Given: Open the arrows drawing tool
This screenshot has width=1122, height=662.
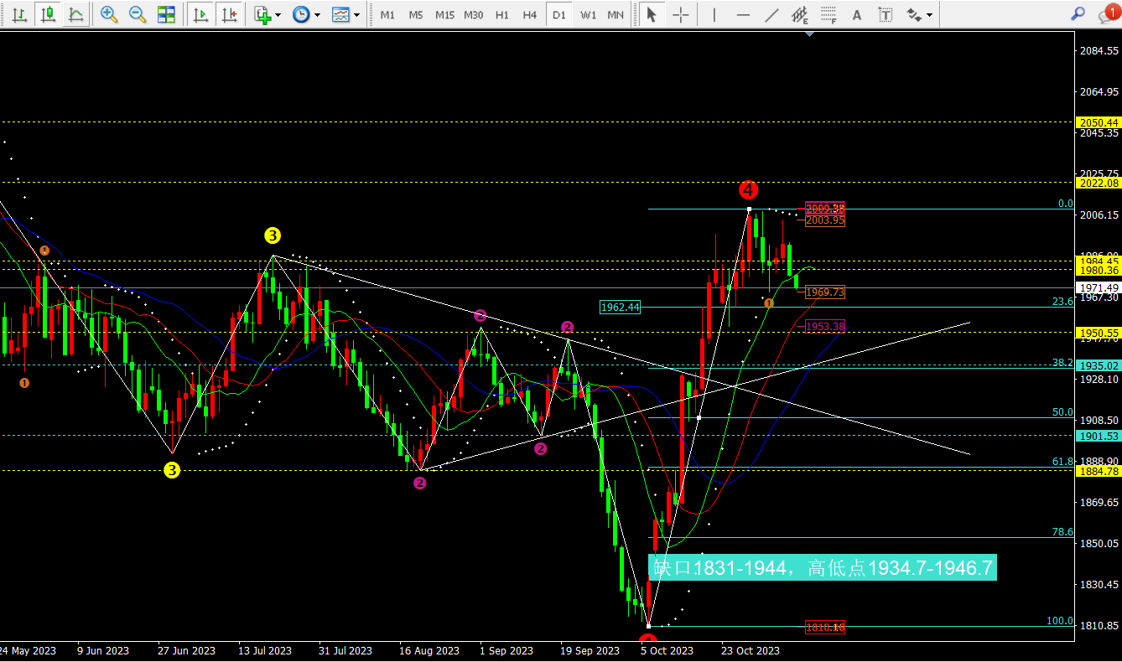Looking at the screenshot, I should coord(913,14).
